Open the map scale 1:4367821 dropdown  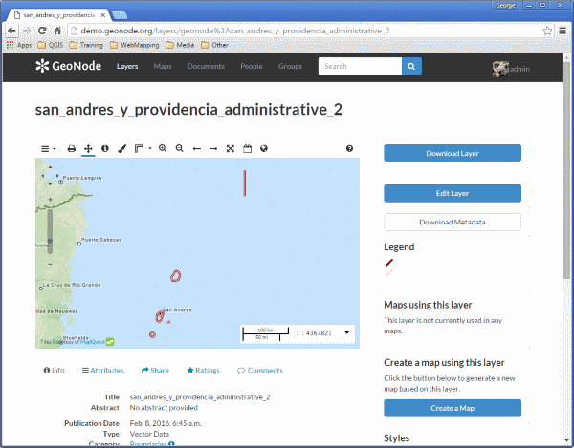(346, 332)
